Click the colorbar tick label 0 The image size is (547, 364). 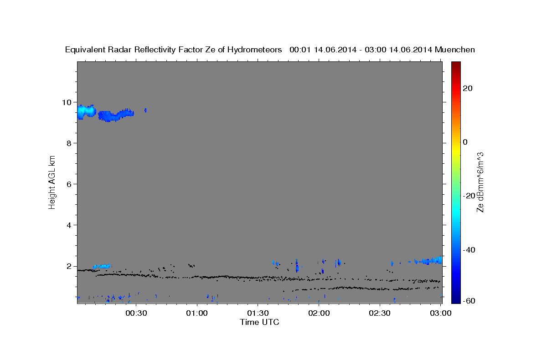pyautogui.click(x=465, y=142)
